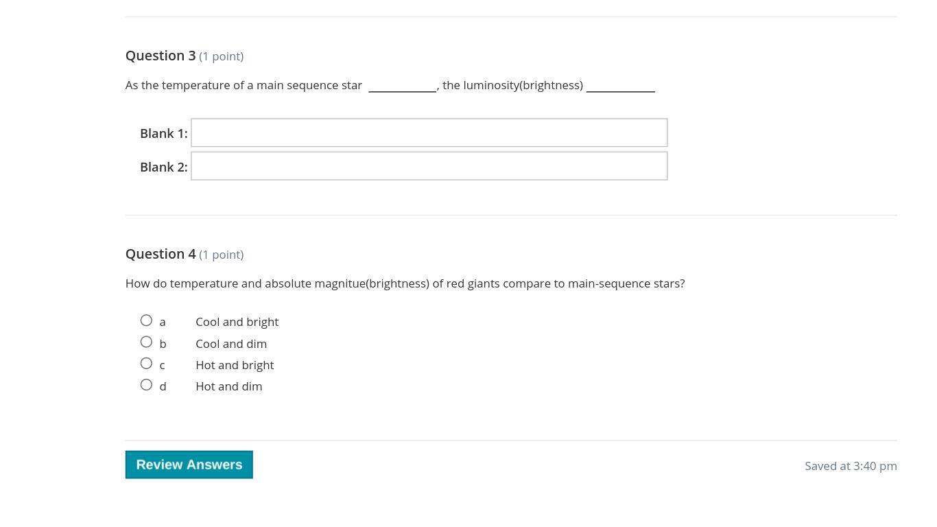Click the "Hot and bright" answer text
Image resolution: width=937 pixels, height=527 pixels.
[x=235, y=365]
